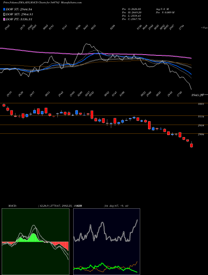Click the ADX (14 day) values text
The image size is (208, 275).
pyautogui.click(x=116, y=206)
